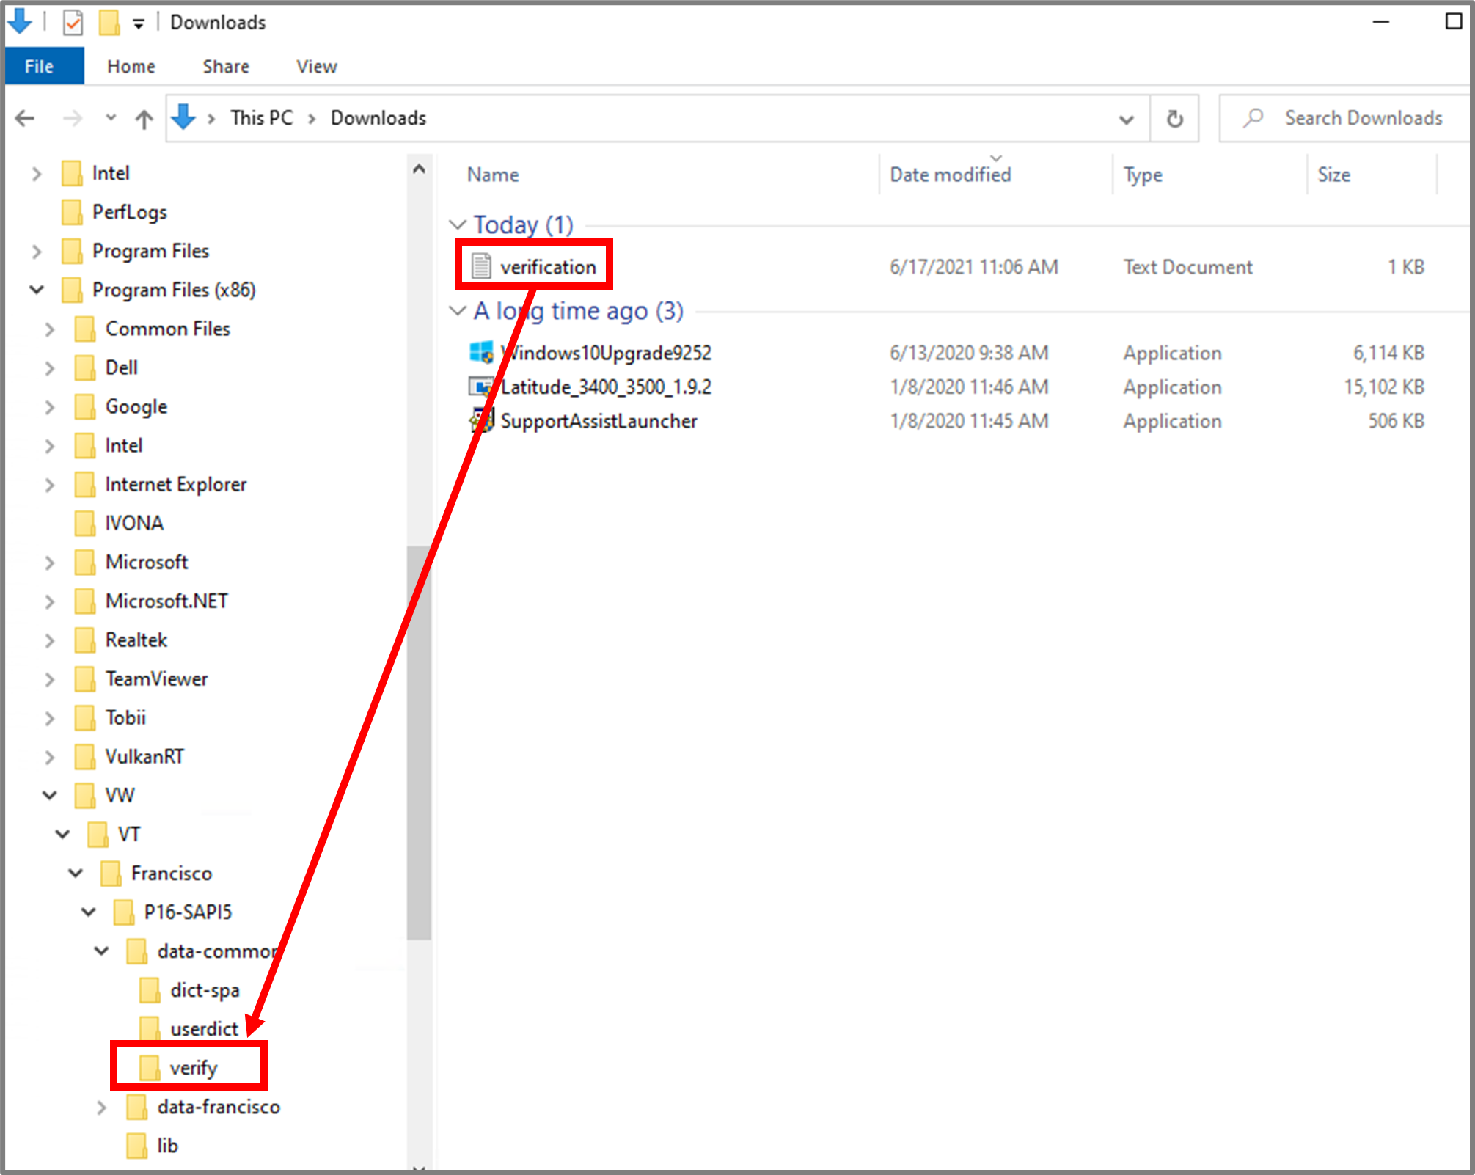Select the Internet Explorer folder icon
Viewport: 1475px width, 1175px height.
point(85,484)
